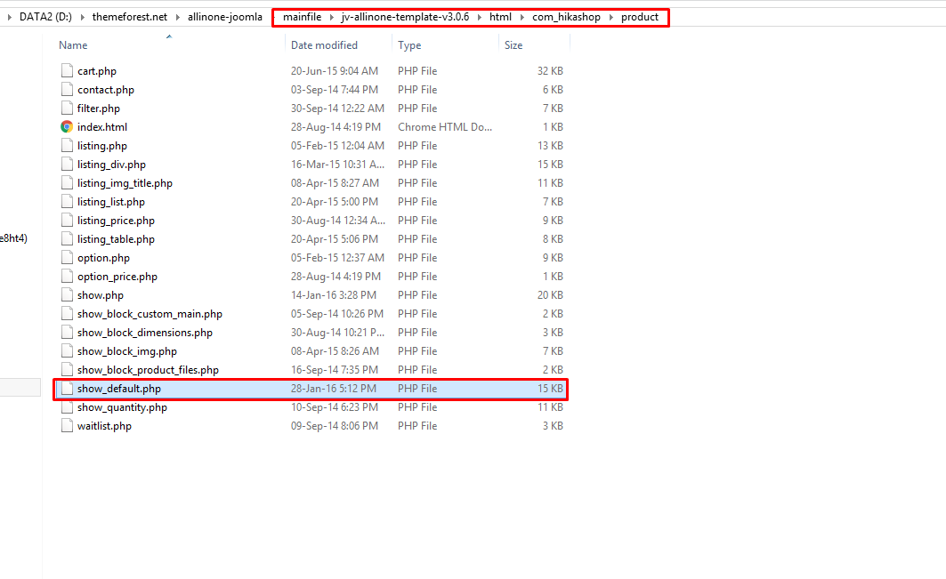Expand subfolders arrow after html breadcrumb

pos(522,17)
